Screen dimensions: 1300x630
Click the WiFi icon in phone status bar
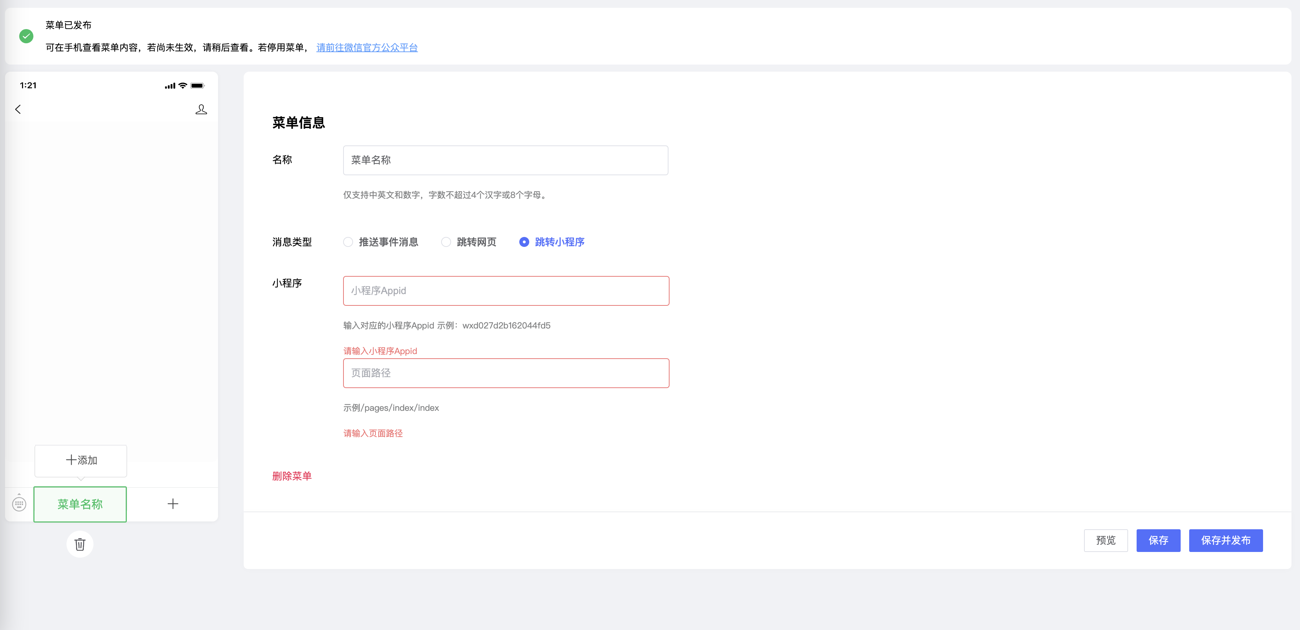(x=183, y=86)
